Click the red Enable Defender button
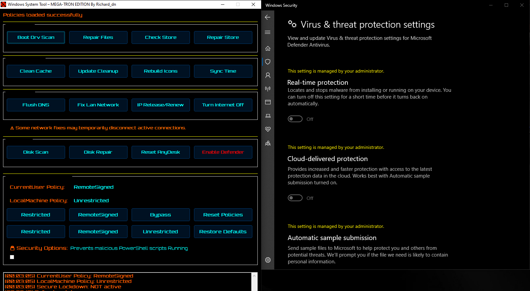Image resolution: width=530 pixels, height=291 pixels. point(223,152)
